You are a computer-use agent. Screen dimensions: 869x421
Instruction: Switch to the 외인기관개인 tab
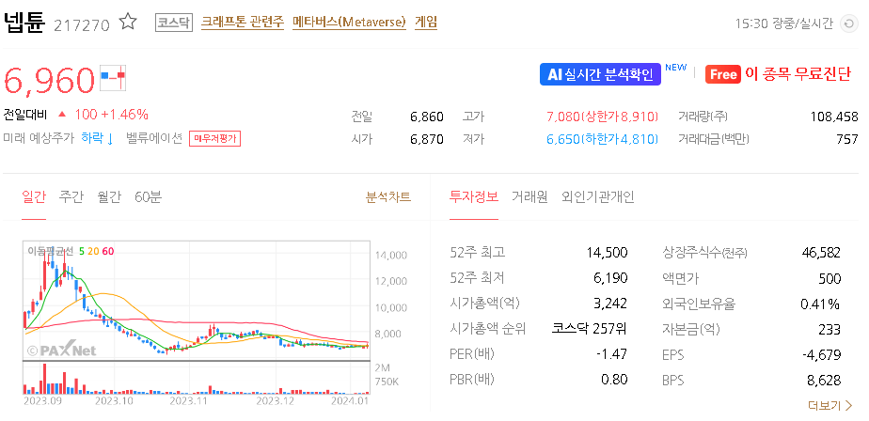598,196
